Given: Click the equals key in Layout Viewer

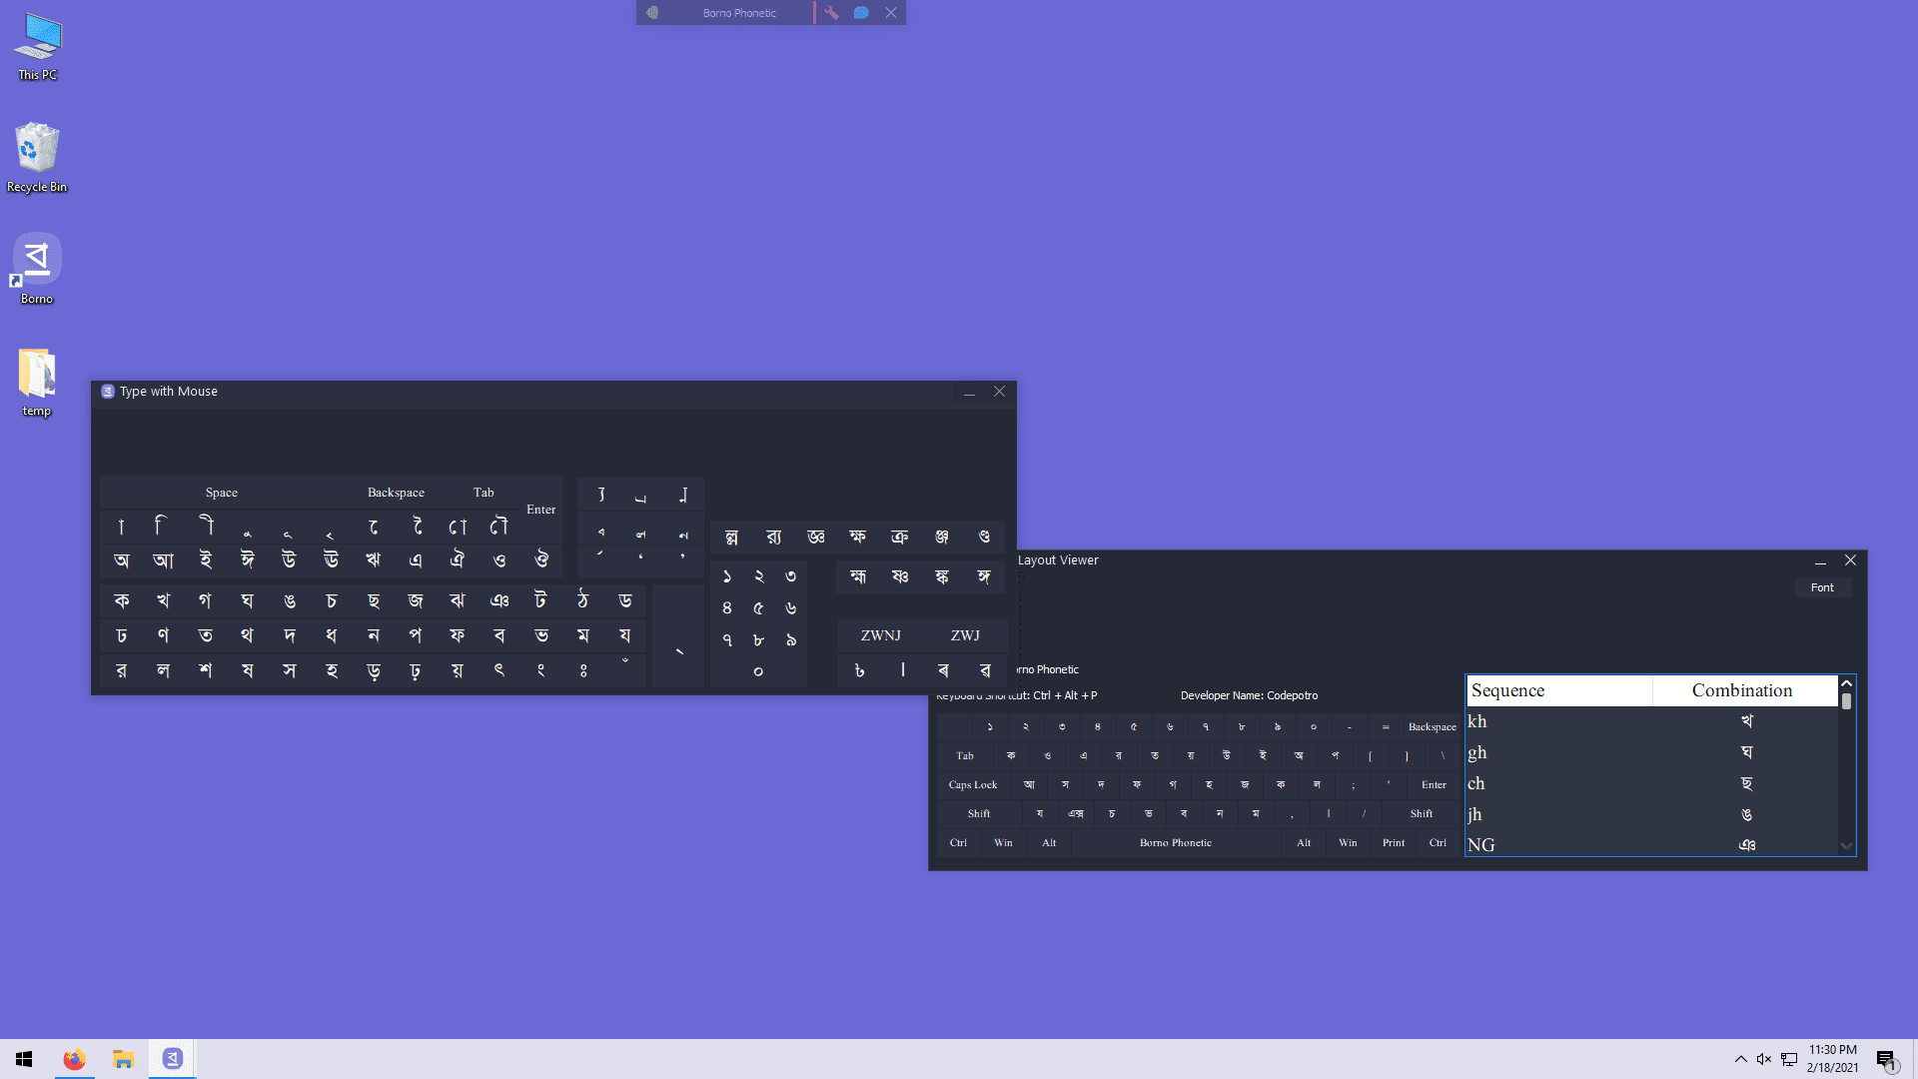Looking at the screenshot, I should (1386, 727).
